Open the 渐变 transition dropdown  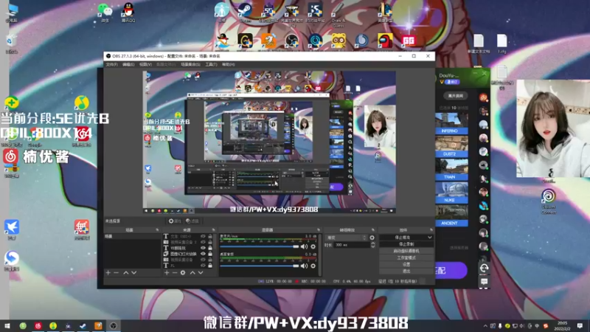[x=346, y=238]
